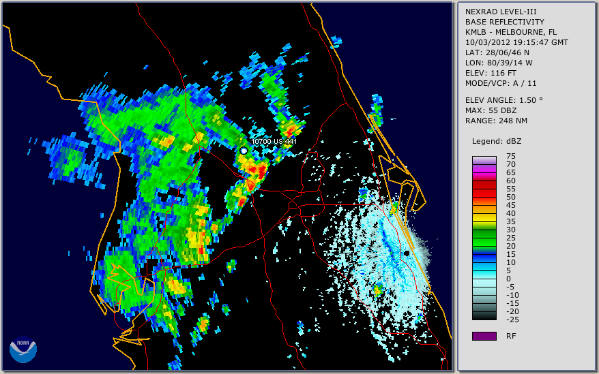
Task: Click the "Legend: dBZ" heading
Action: pyautogui.click(x=497, y=141)
